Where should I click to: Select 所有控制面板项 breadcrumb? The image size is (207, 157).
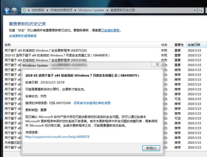[x=61, y=10]
